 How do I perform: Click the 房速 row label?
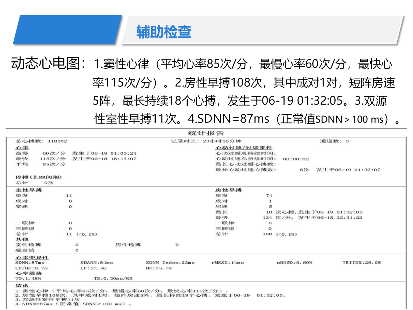tap(222, 207)
